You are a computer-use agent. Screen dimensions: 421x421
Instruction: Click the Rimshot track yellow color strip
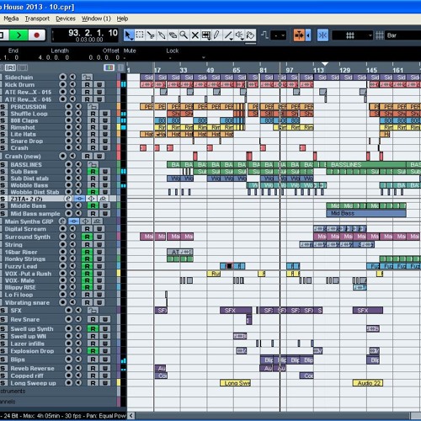tap(119, 127)
